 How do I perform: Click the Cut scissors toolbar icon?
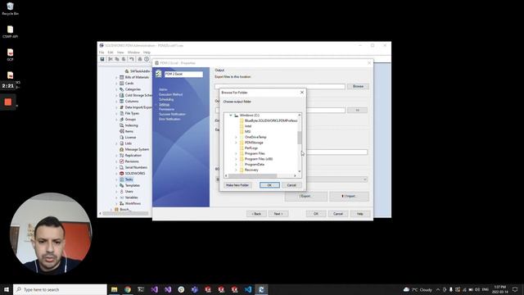click(111, 59)
